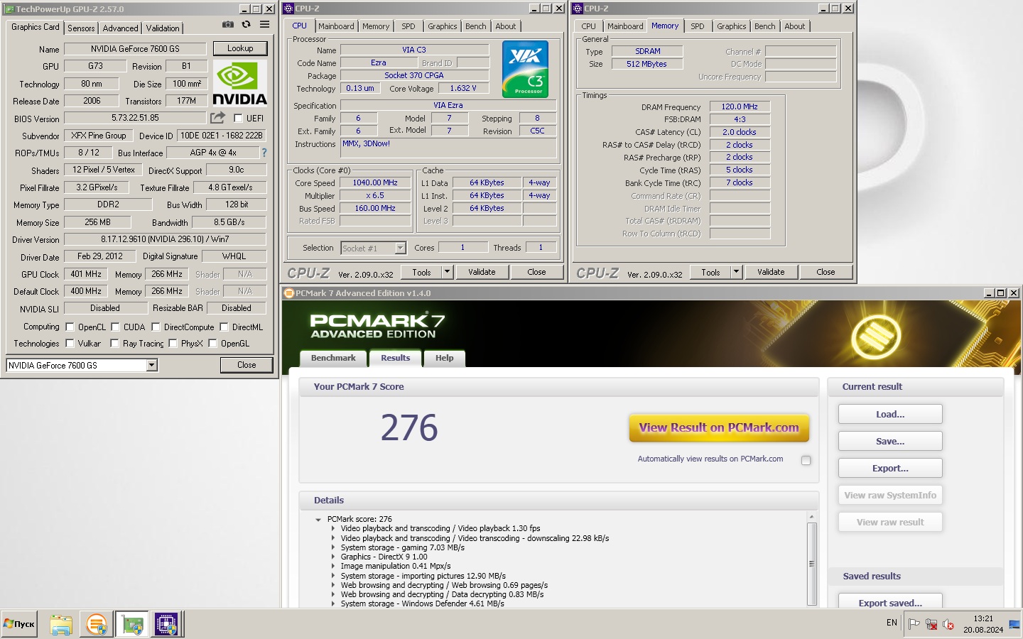1023x639 pixels.
Task: Switch to the Sensors tab in GPU-Z
Action: coord(81,28)
